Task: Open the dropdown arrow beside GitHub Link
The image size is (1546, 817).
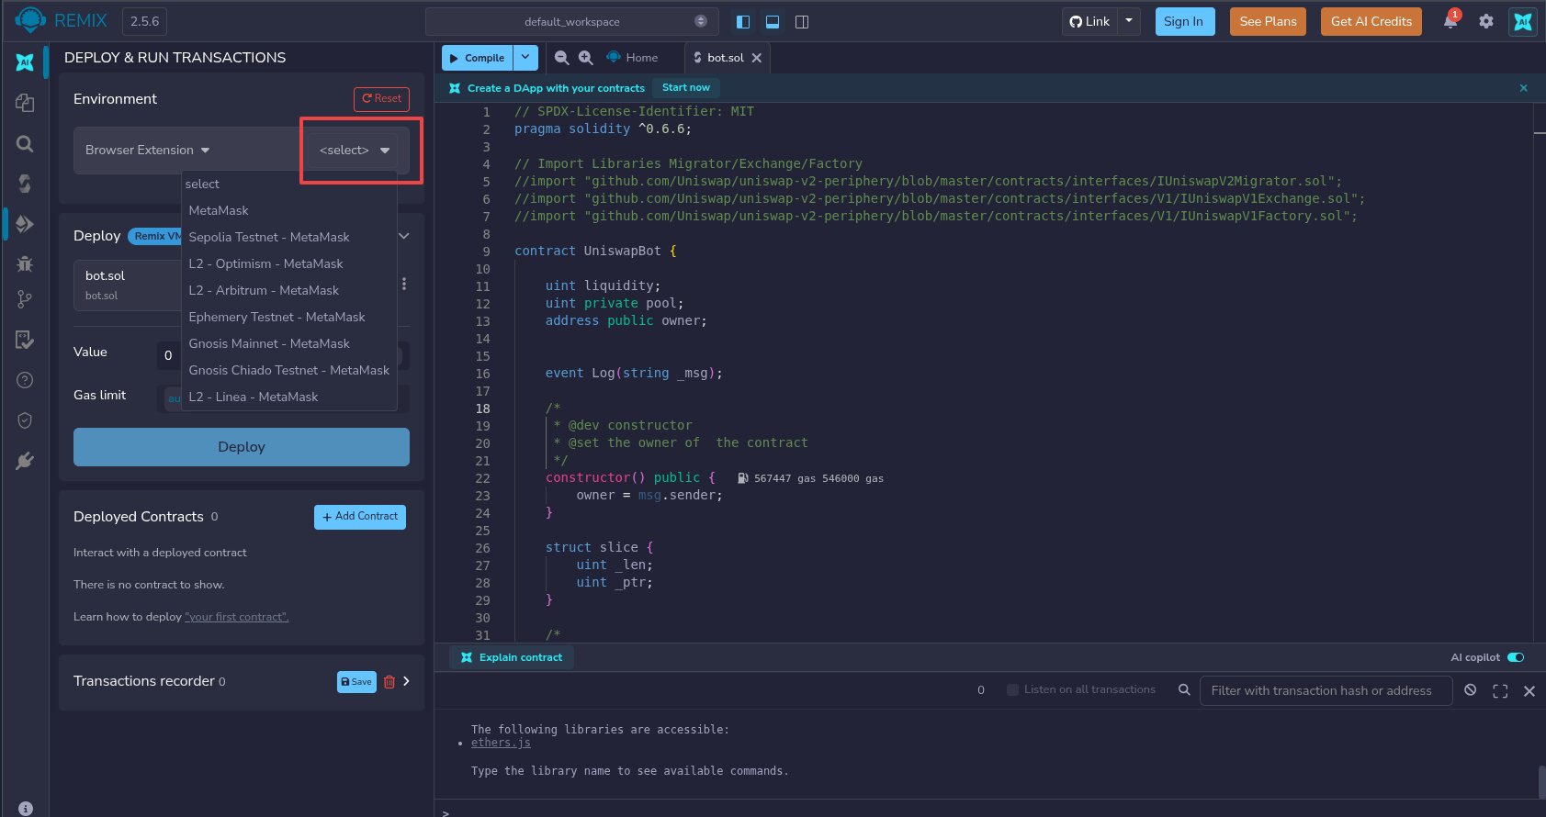Action: (1129, 21)
